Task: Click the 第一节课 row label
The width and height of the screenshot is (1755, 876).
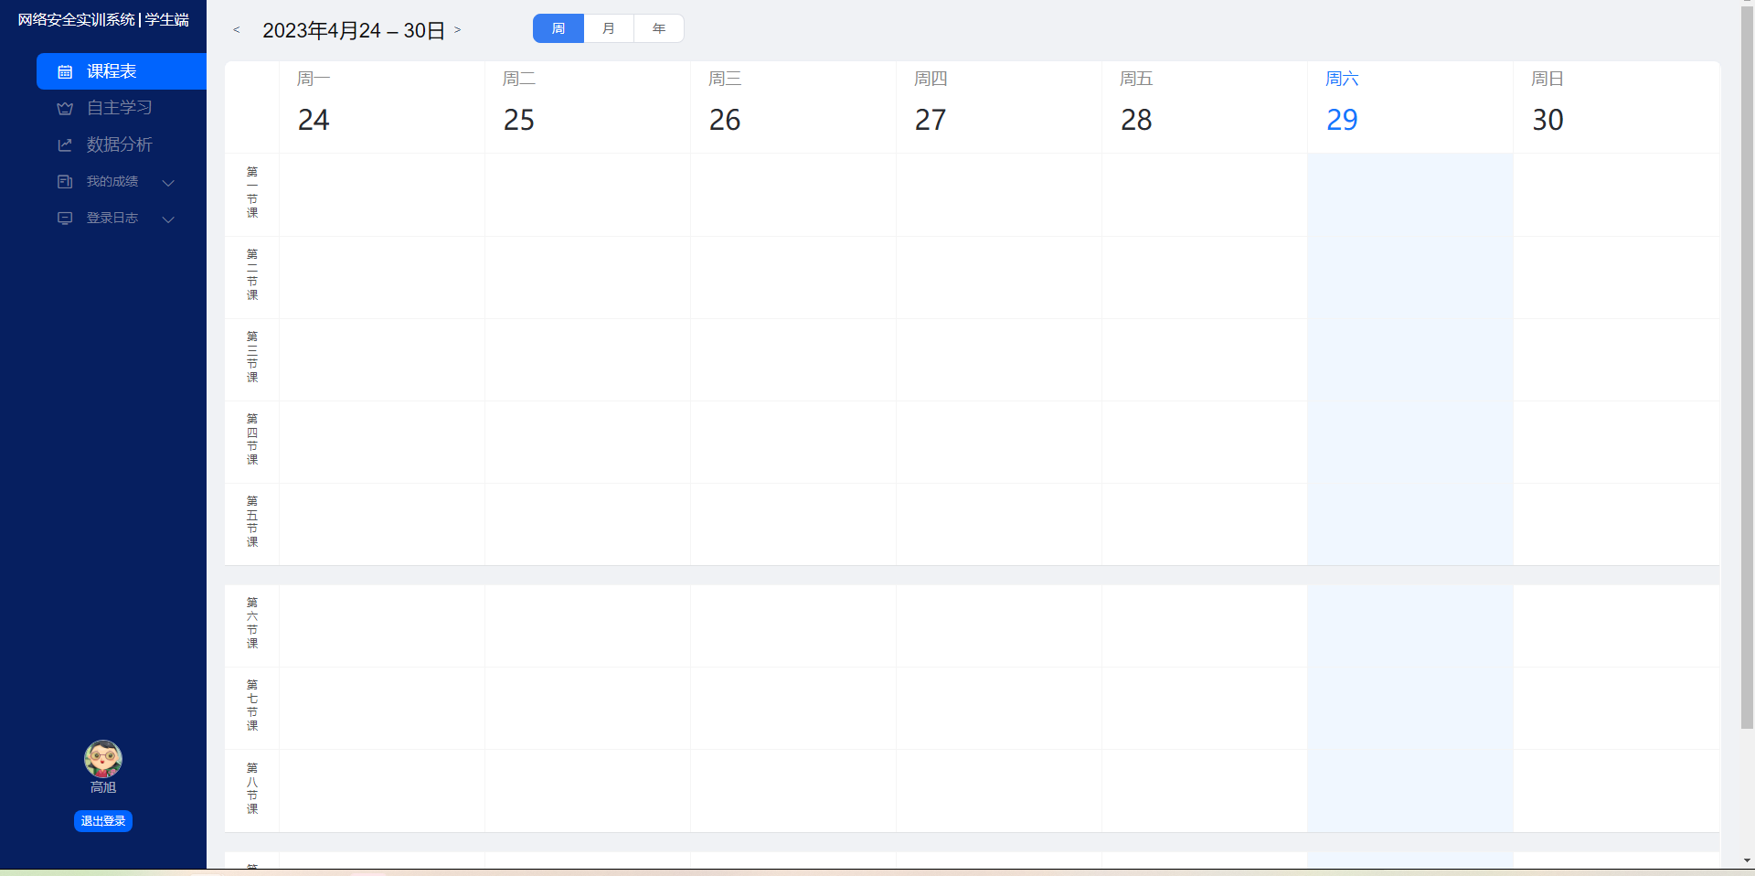Action: 252,193
